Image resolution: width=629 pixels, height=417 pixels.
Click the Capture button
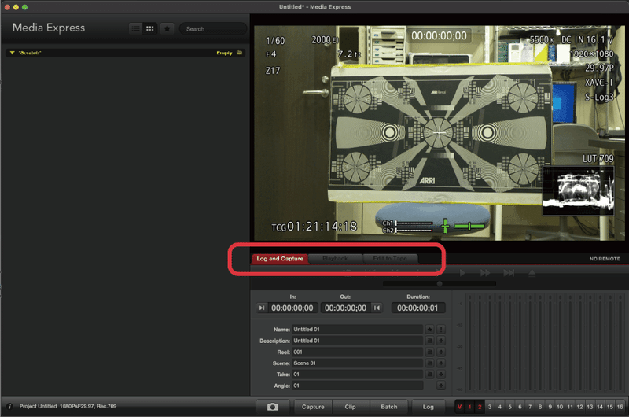313,407
